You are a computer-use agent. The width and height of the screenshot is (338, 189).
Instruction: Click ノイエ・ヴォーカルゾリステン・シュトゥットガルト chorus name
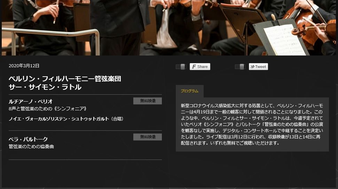coord(59,119)
